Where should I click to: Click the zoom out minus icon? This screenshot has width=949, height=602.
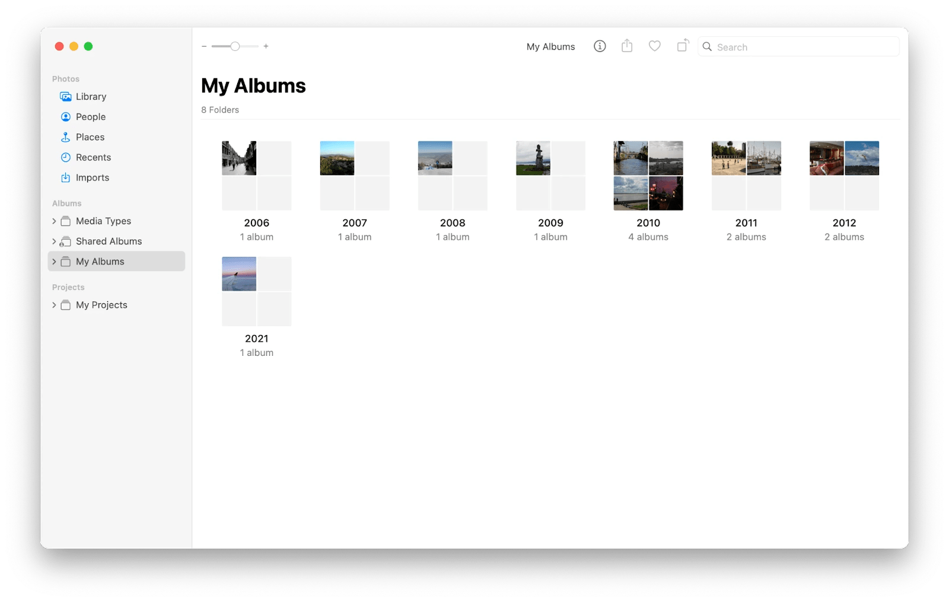(x=204, y=46)
